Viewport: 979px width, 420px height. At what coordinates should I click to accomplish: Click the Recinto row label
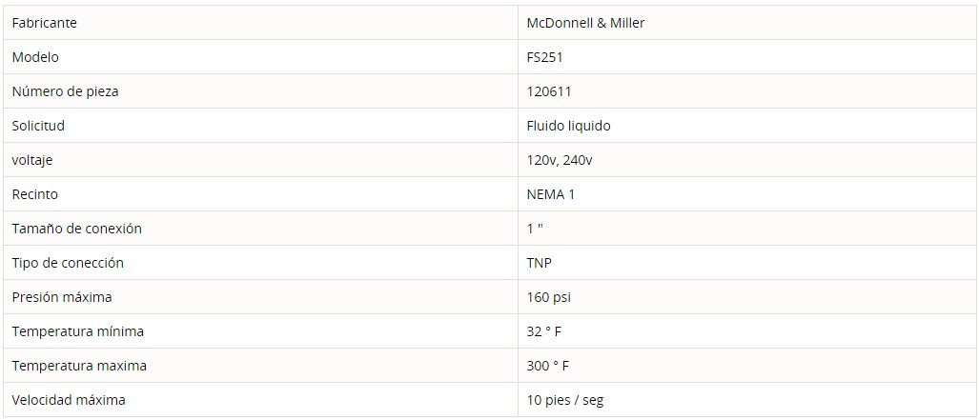(x=35, y=194)
